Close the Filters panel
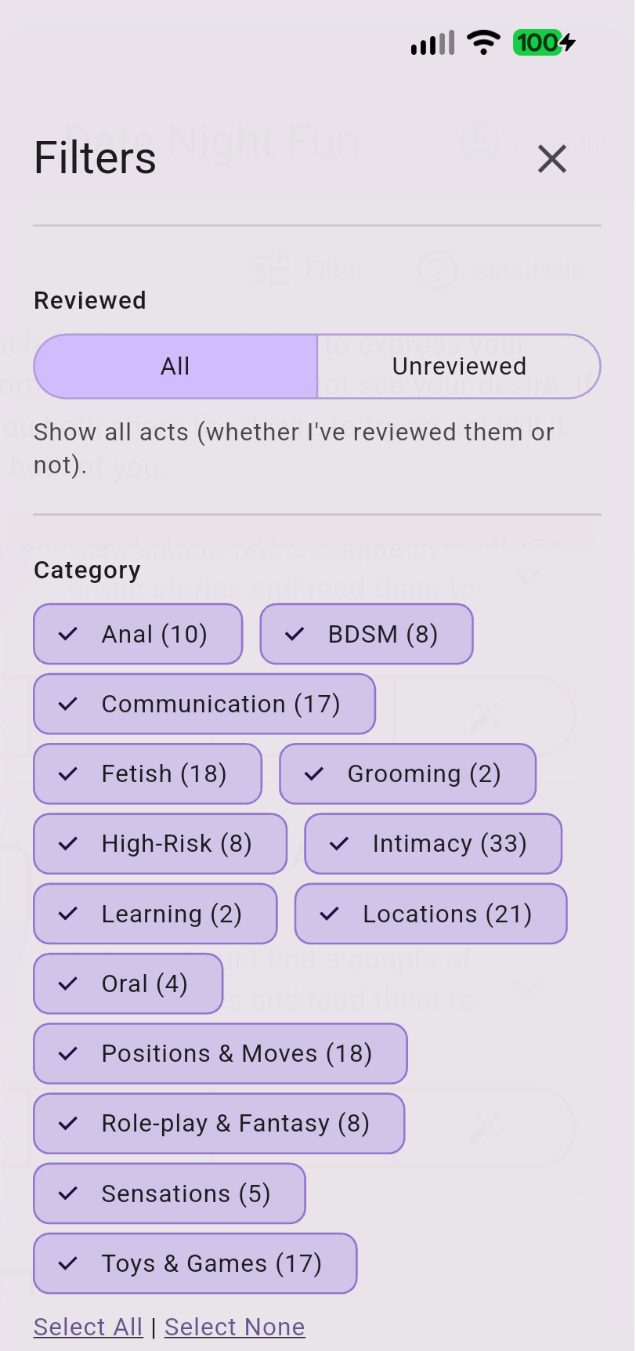Image resolution: width=636 pixels, height=1351 pixels. point(552,159)
